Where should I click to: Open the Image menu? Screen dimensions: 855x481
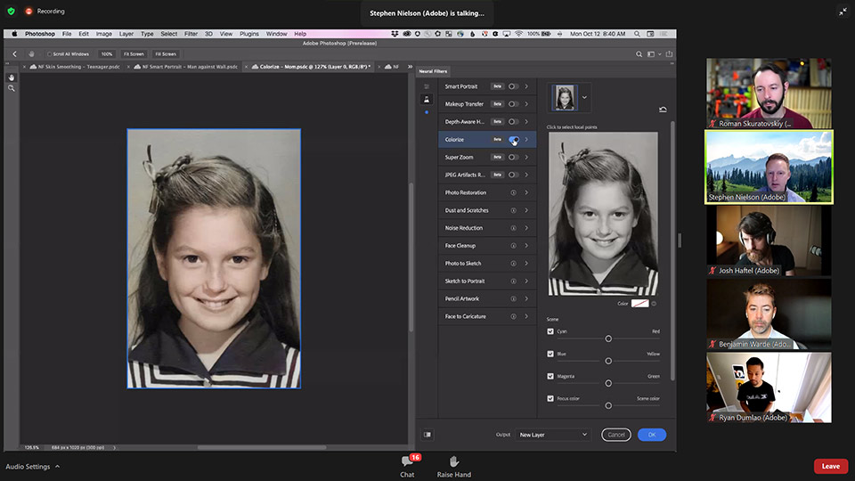(x=103, y=34)
